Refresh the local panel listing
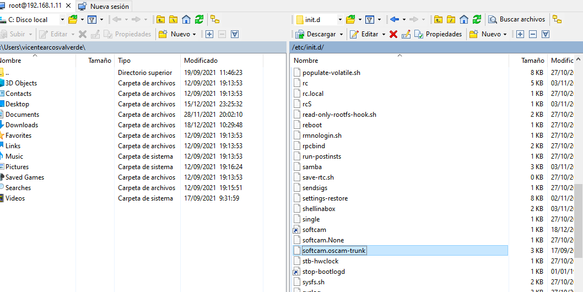 coord(199,20)
